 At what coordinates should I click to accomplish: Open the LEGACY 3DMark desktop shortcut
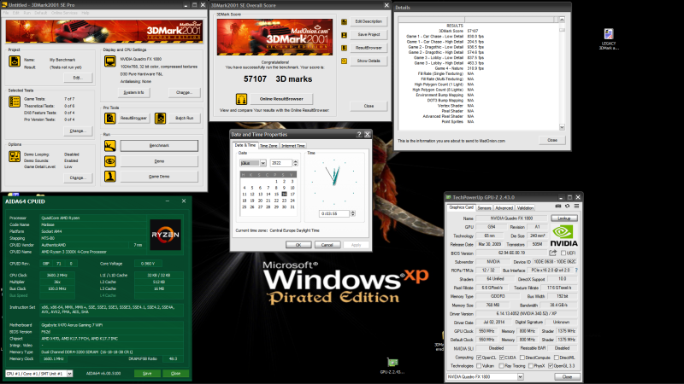[609, 34]
